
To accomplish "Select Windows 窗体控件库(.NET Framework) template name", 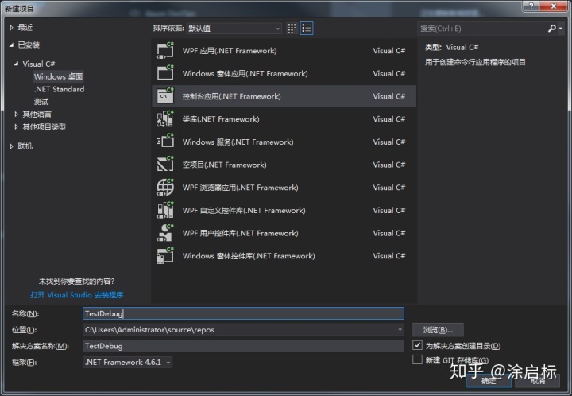I will 249,256.
